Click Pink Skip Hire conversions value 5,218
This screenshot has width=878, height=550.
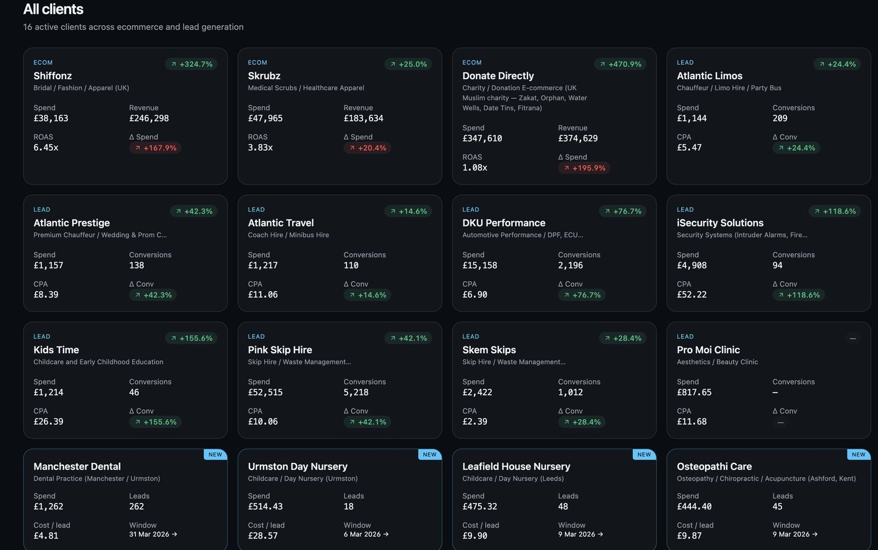(x=356, y=393)
